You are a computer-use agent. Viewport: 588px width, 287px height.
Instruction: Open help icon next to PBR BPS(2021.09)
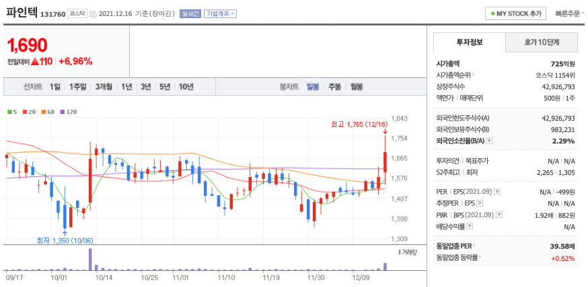click(x=499, y=215)
